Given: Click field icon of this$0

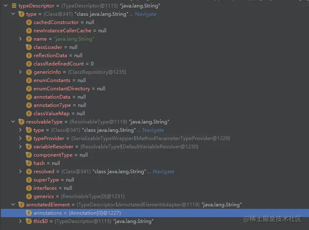Looking at the screenshot, I should tap(29, 221).
